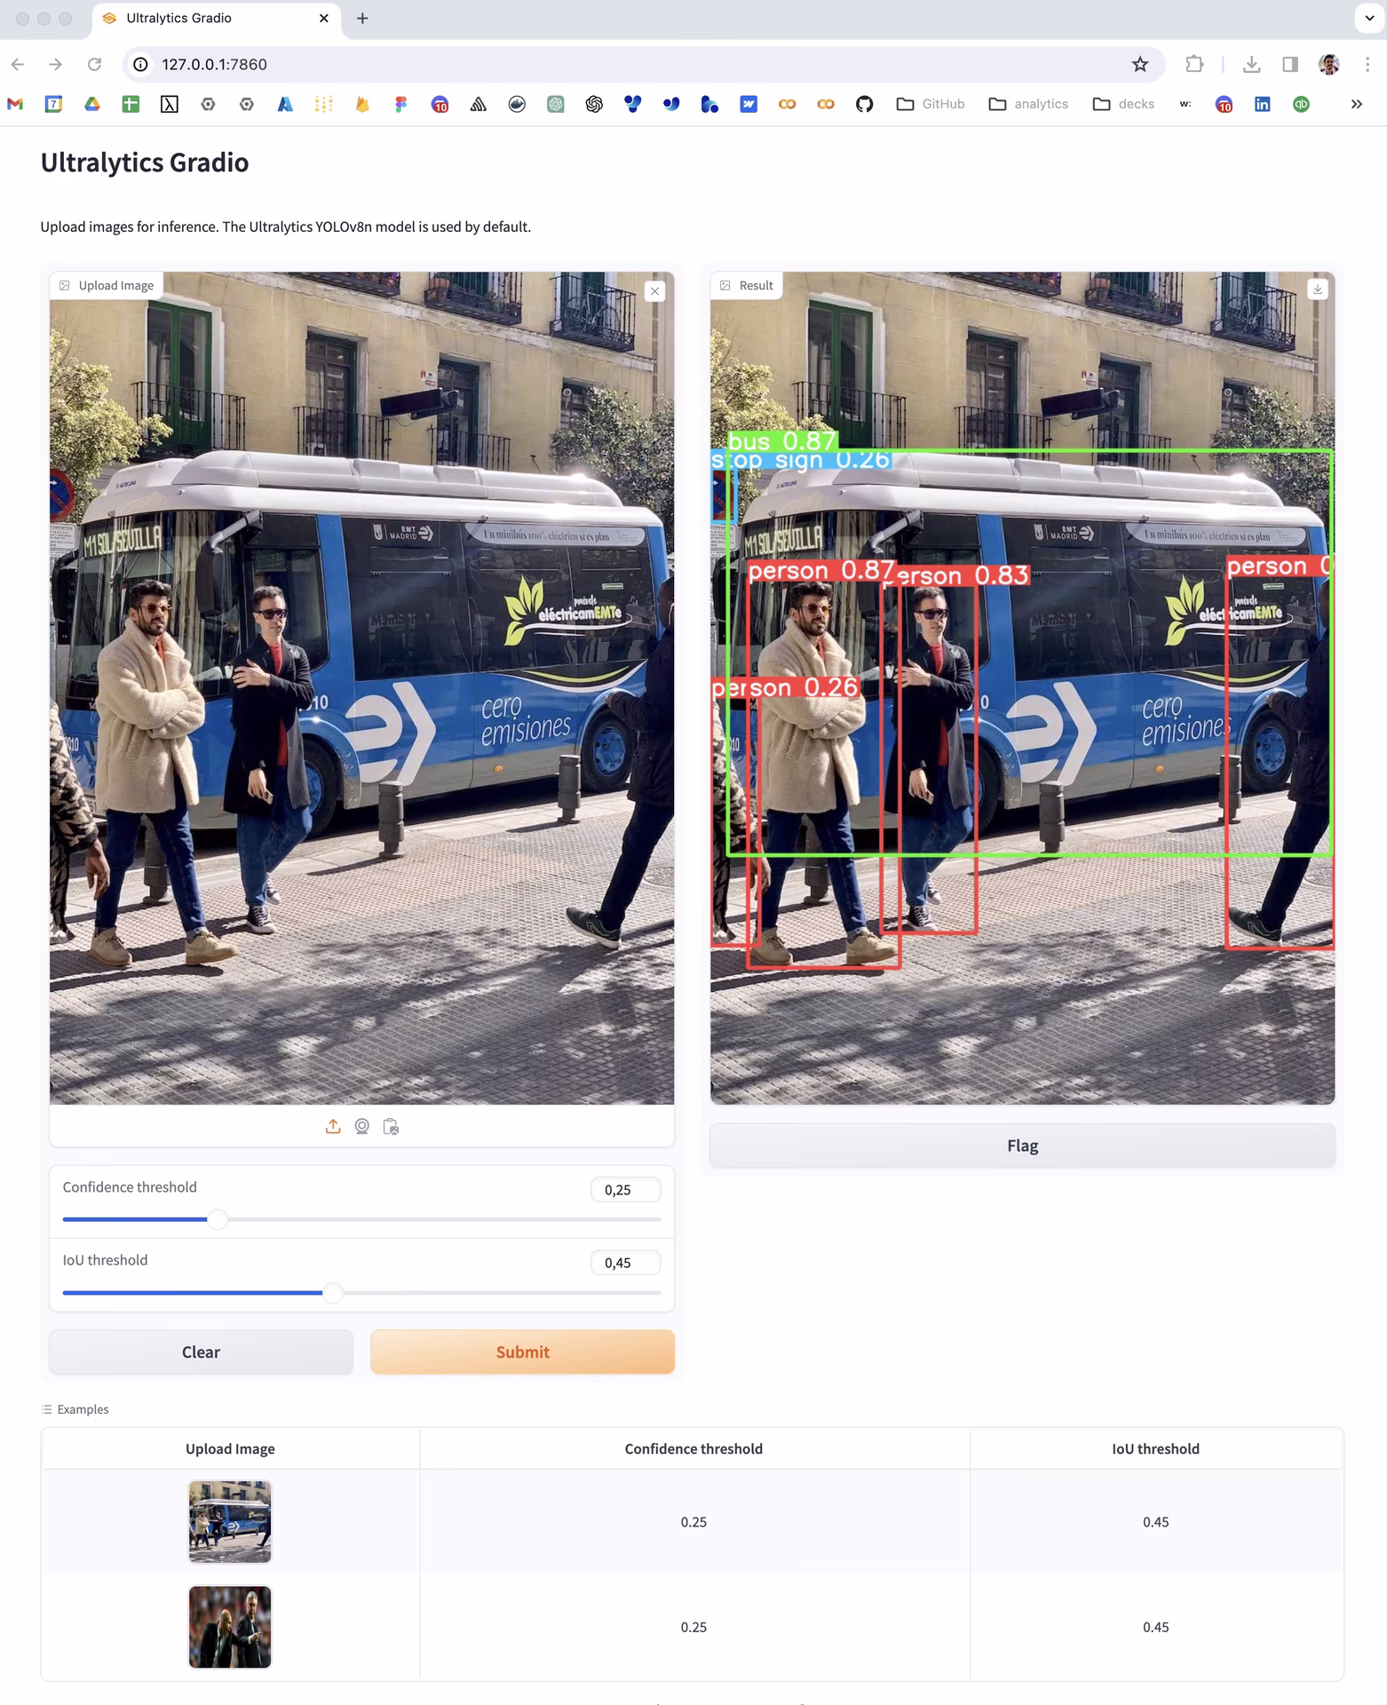Image resolution: width=1387 pixels, height=1705 pixels.
Task: Open the browser downloads icon
Action: coord(1251,64)
